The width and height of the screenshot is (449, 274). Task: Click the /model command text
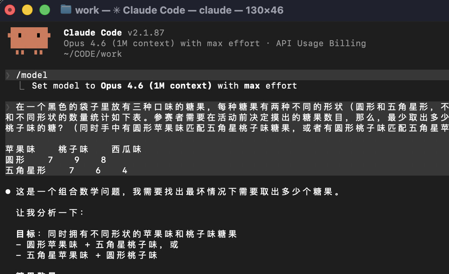pos(32,75)
